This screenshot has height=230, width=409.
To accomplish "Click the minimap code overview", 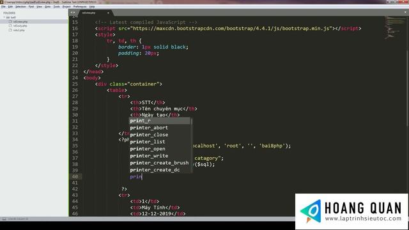I will pos(395,27).
